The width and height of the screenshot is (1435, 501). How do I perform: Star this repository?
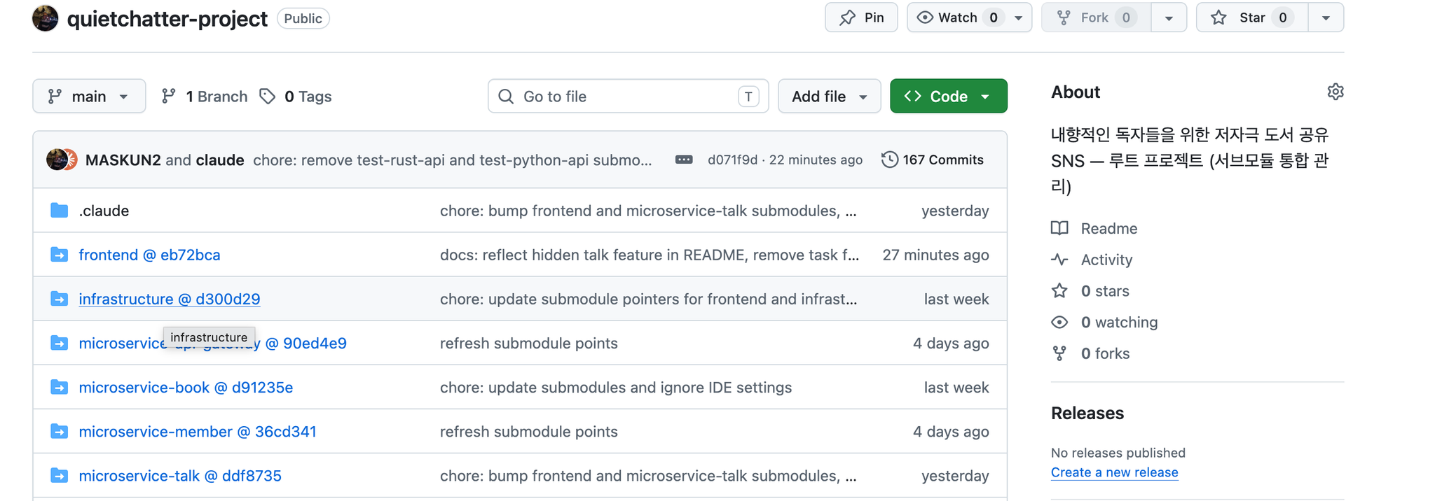[x=1252, y=17]
